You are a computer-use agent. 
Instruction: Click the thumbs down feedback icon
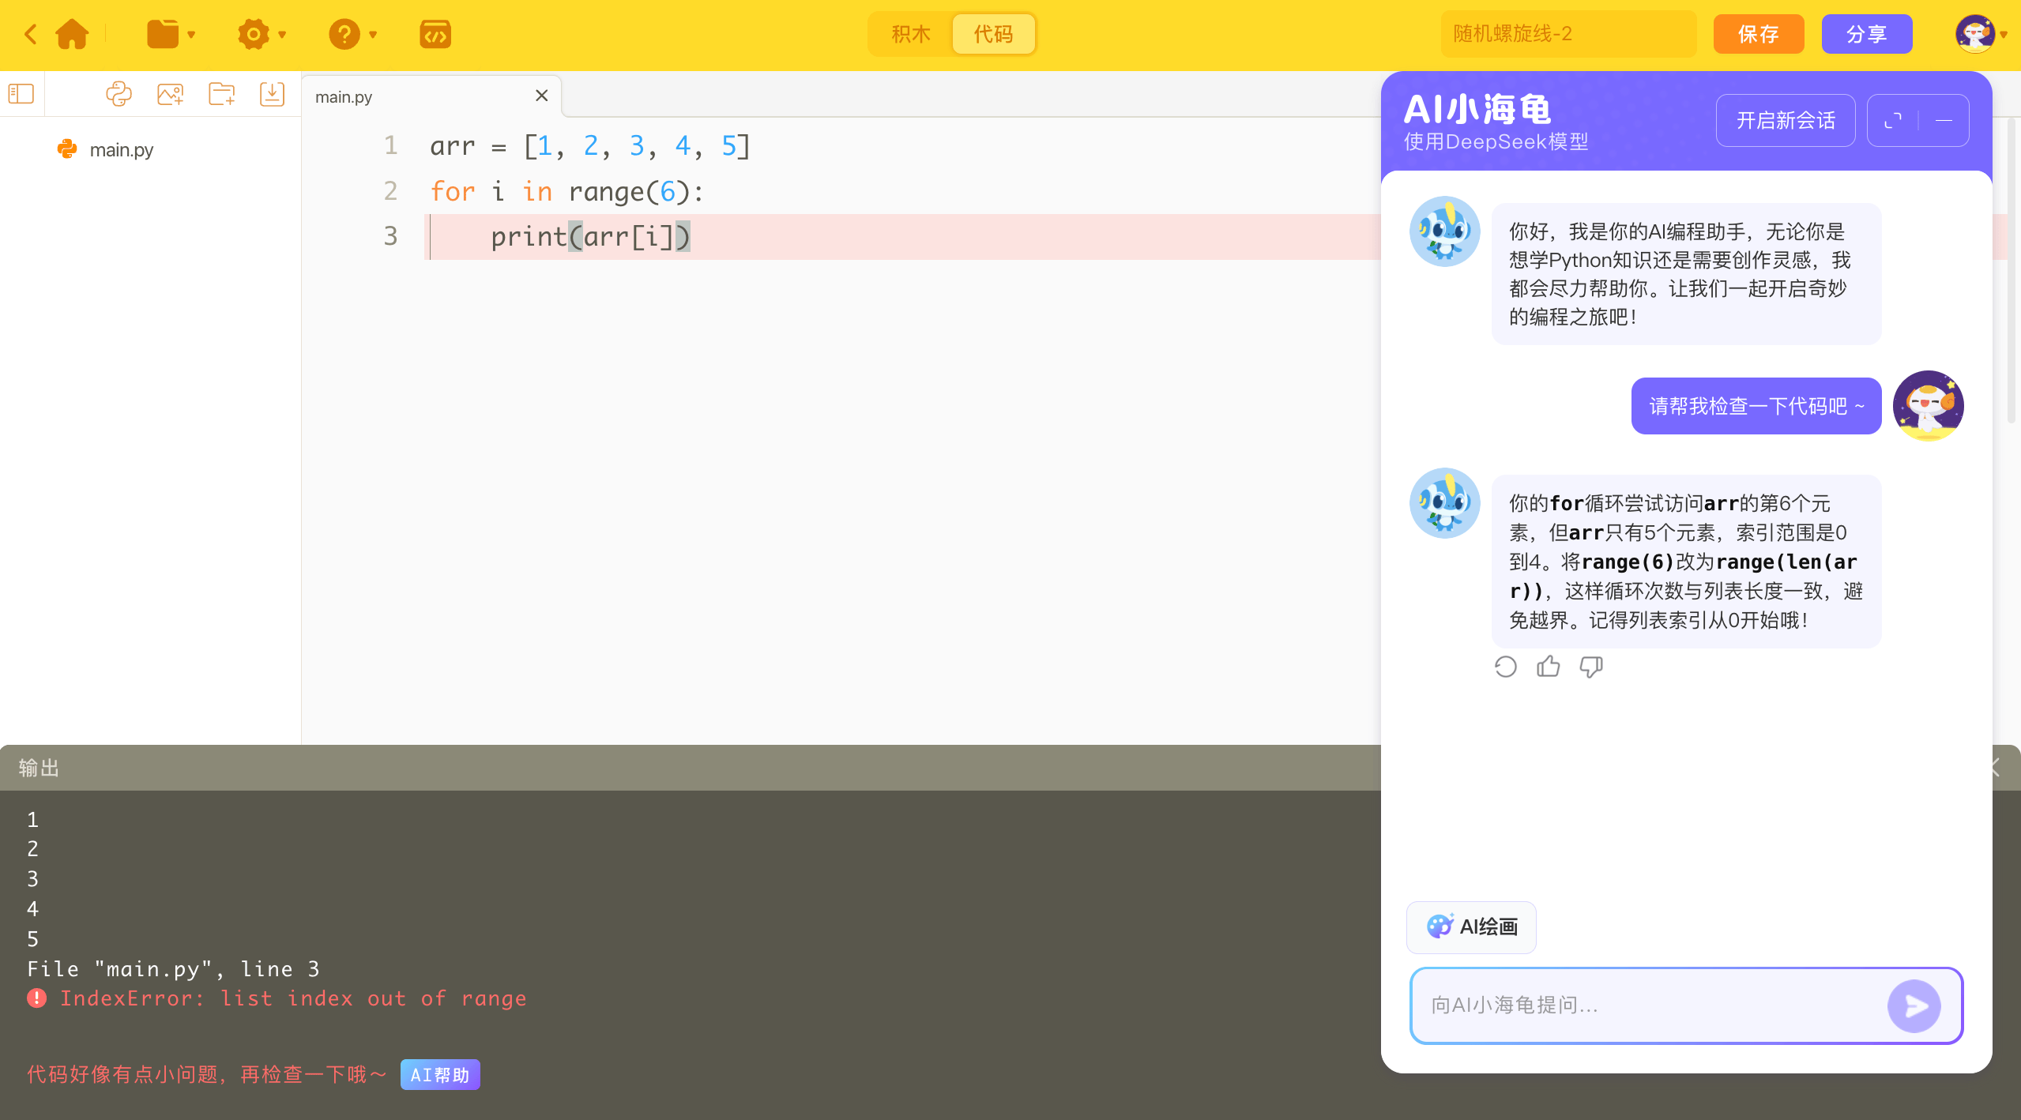1590,667
